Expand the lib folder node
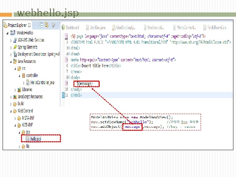 pos(19,147)
